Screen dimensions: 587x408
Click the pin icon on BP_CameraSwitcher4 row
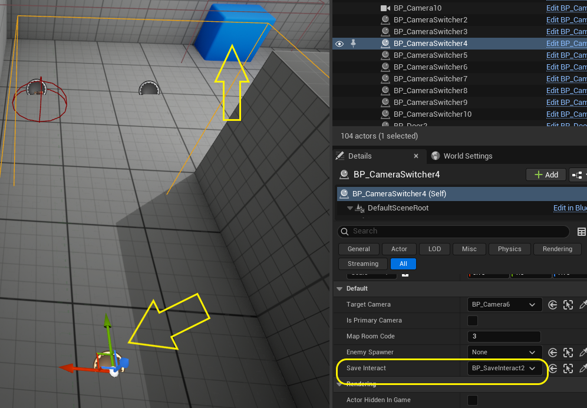pyautogui.click(x=353, y=43)
